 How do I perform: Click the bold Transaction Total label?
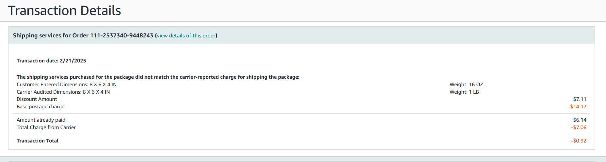point(38,141)
